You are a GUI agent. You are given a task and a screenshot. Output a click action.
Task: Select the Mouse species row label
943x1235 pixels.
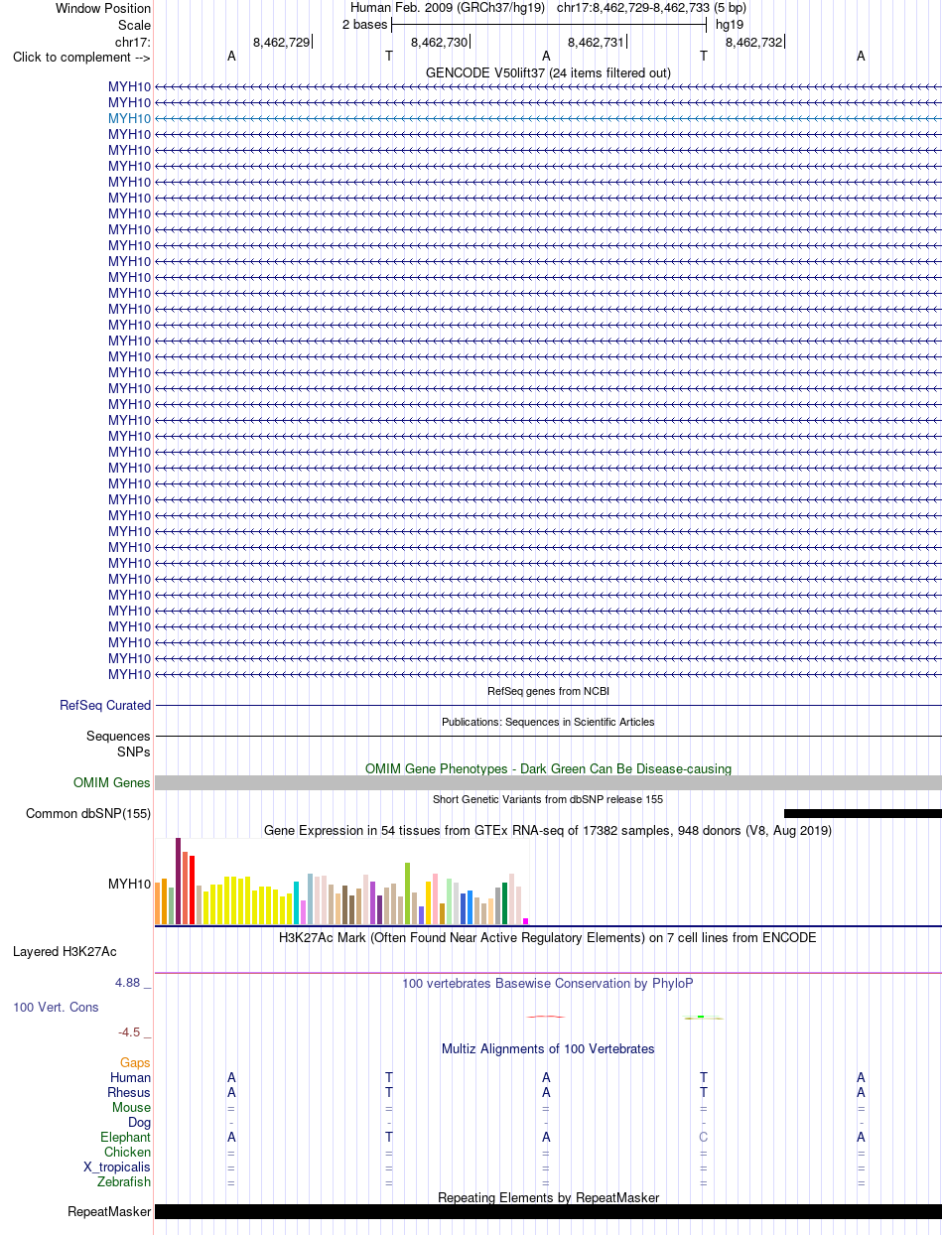click(132, 1108)
